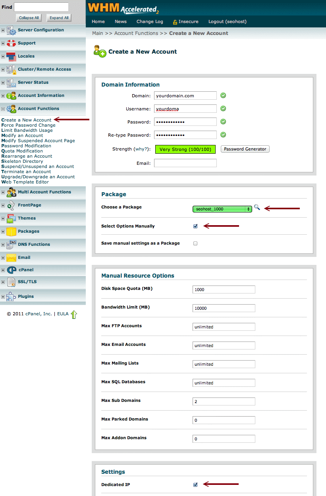Click the Packages box icon
Image resolution: width=326 pixels, height=496 pixels.
(11, 232)
